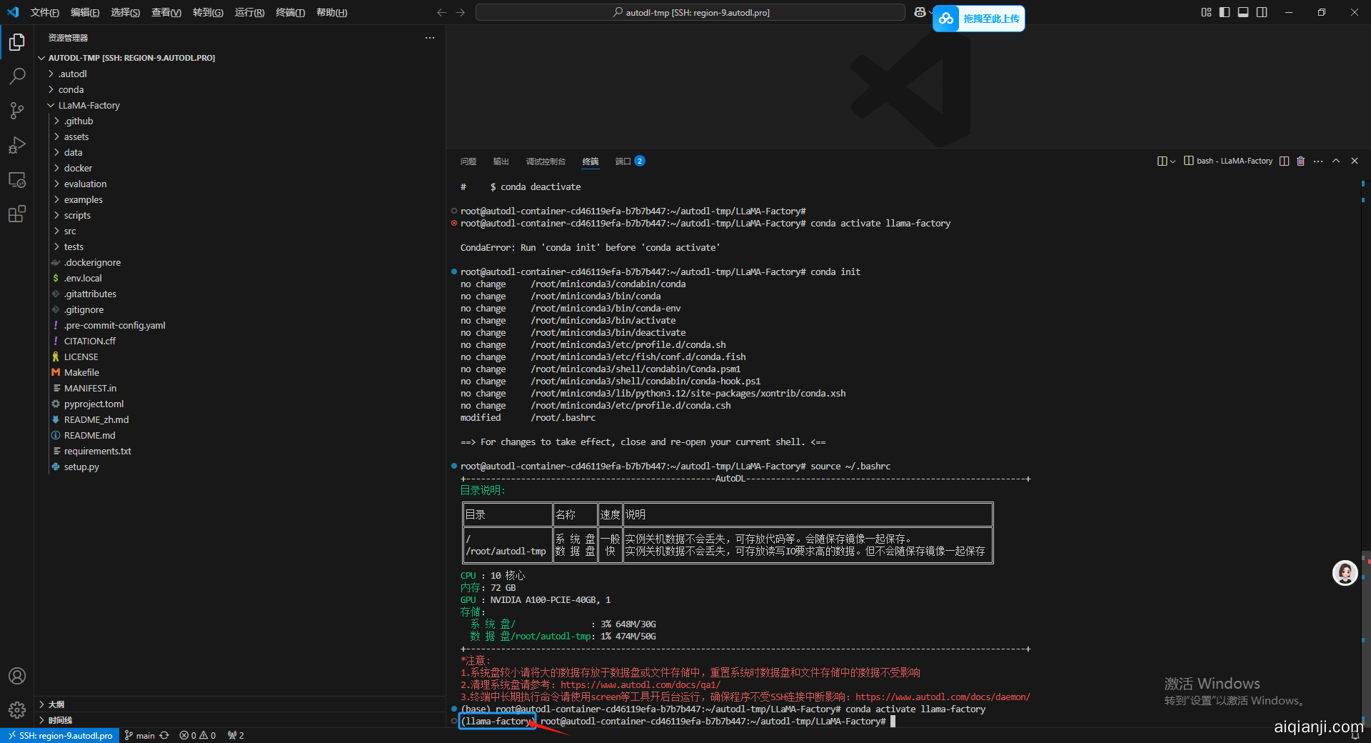Open the Accounts icon in activity bar
1371x743 pixels.
pyautogui.click(x=17, y=676)
